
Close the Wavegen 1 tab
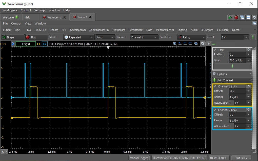(64, 17)
